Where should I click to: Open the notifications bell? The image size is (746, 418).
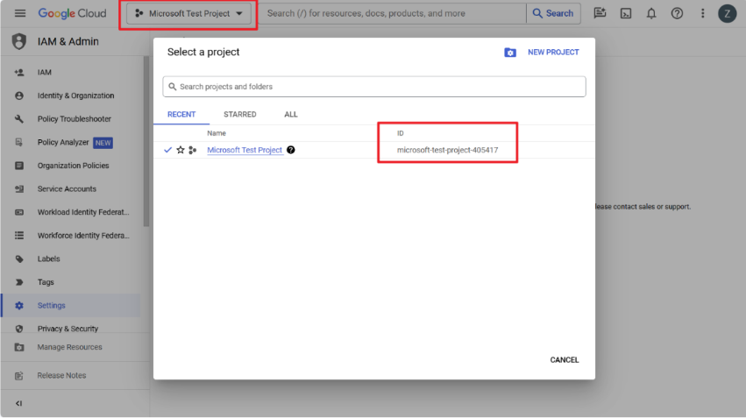tap(651, 13)
